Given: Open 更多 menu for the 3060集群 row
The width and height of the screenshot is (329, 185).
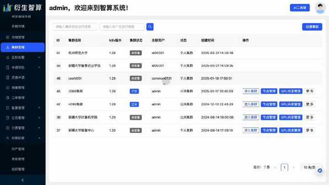Looking at the screenshot, I should point(310,91).
